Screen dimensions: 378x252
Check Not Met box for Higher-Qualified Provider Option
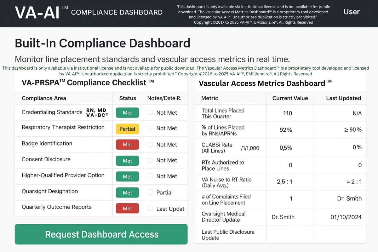click(150, 176)
